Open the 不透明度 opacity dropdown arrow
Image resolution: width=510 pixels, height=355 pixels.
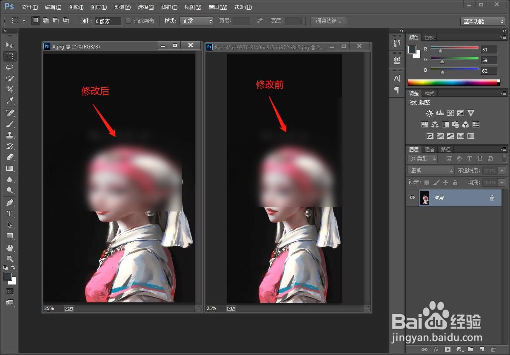coord(501,171)
